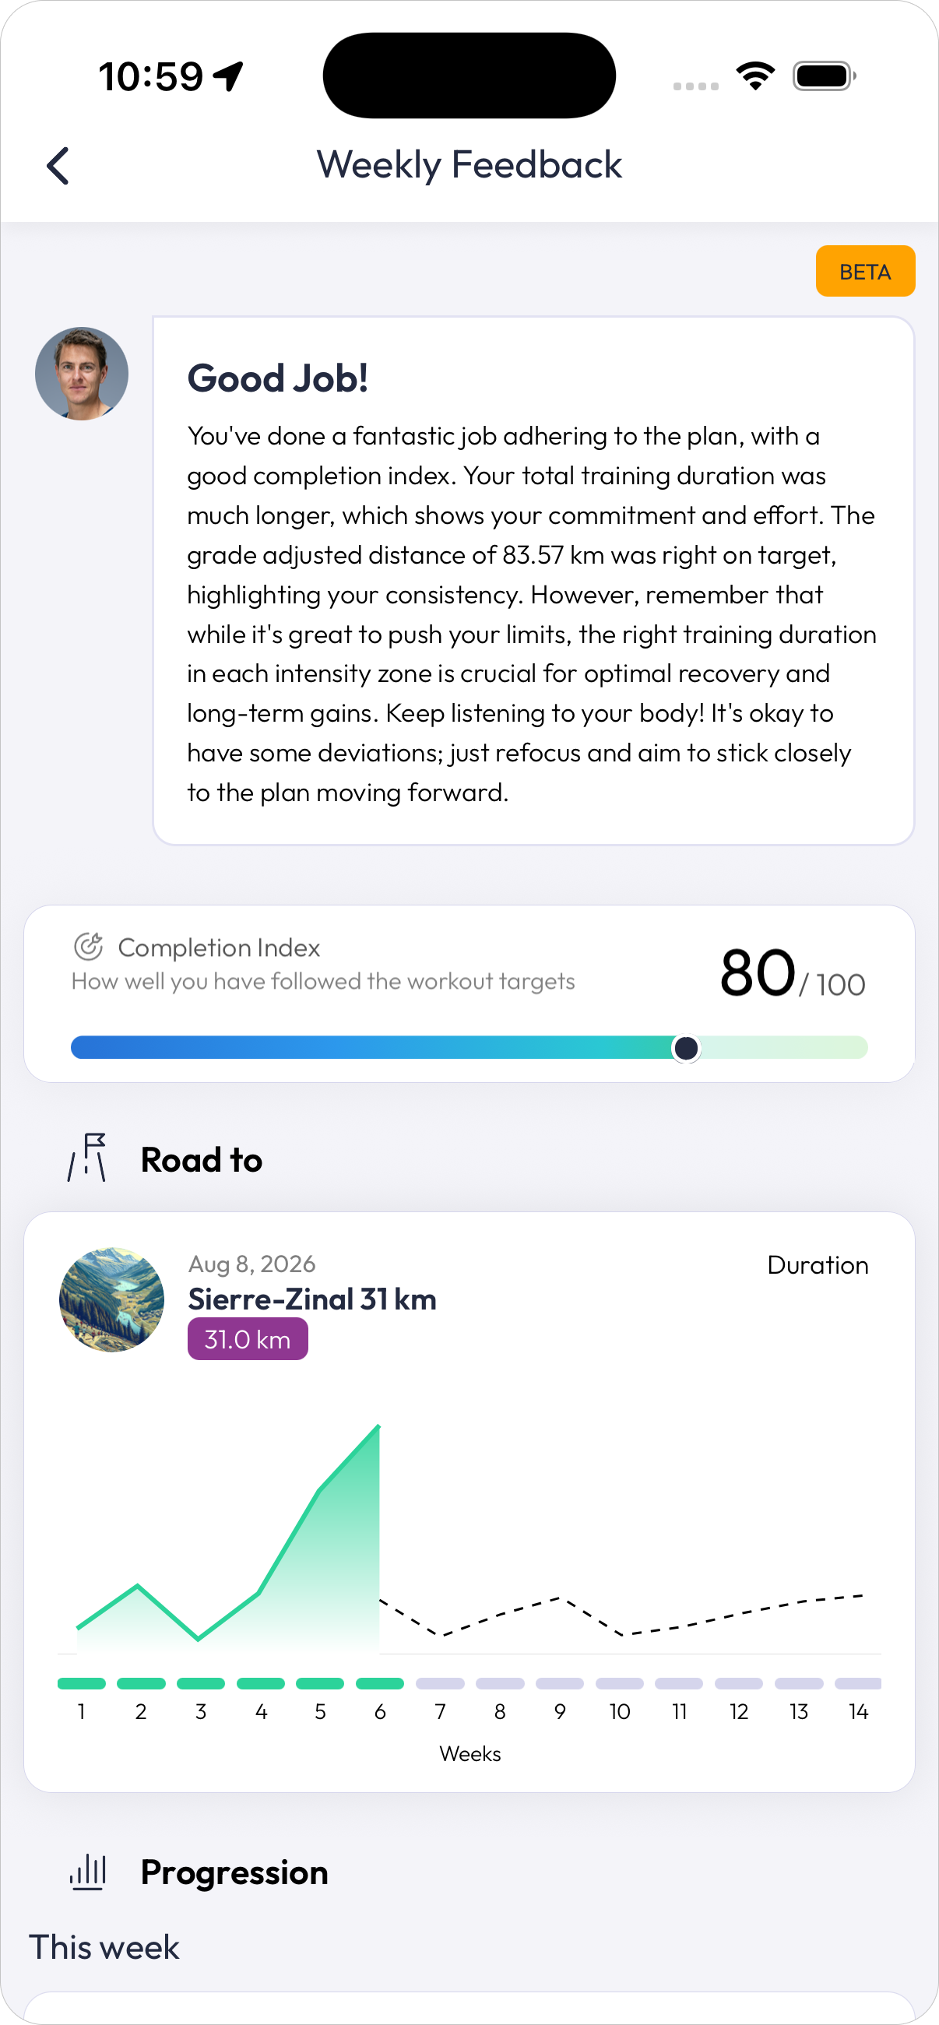This screenshot has width=939, height=2025.
Task: Select week 6 marker on the chart
Action: point(380,1683)
